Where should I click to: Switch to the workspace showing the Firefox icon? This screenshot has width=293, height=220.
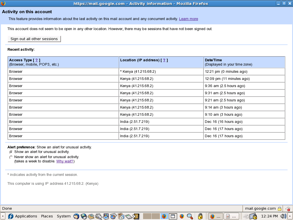pyautogui.click(x=164, y=216)
